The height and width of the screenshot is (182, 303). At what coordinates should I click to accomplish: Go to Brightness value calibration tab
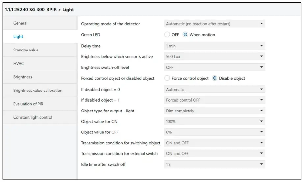[x=38, y=91]
